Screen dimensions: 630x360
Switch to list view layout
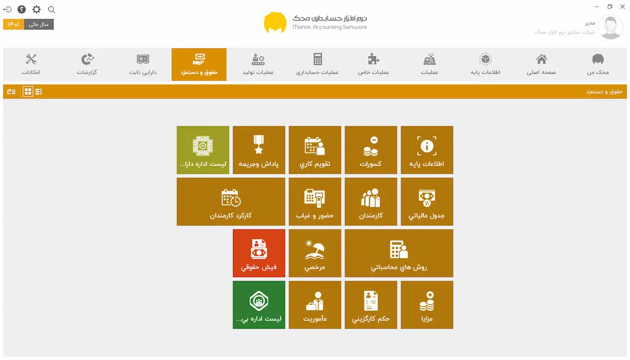pos(39,92)
